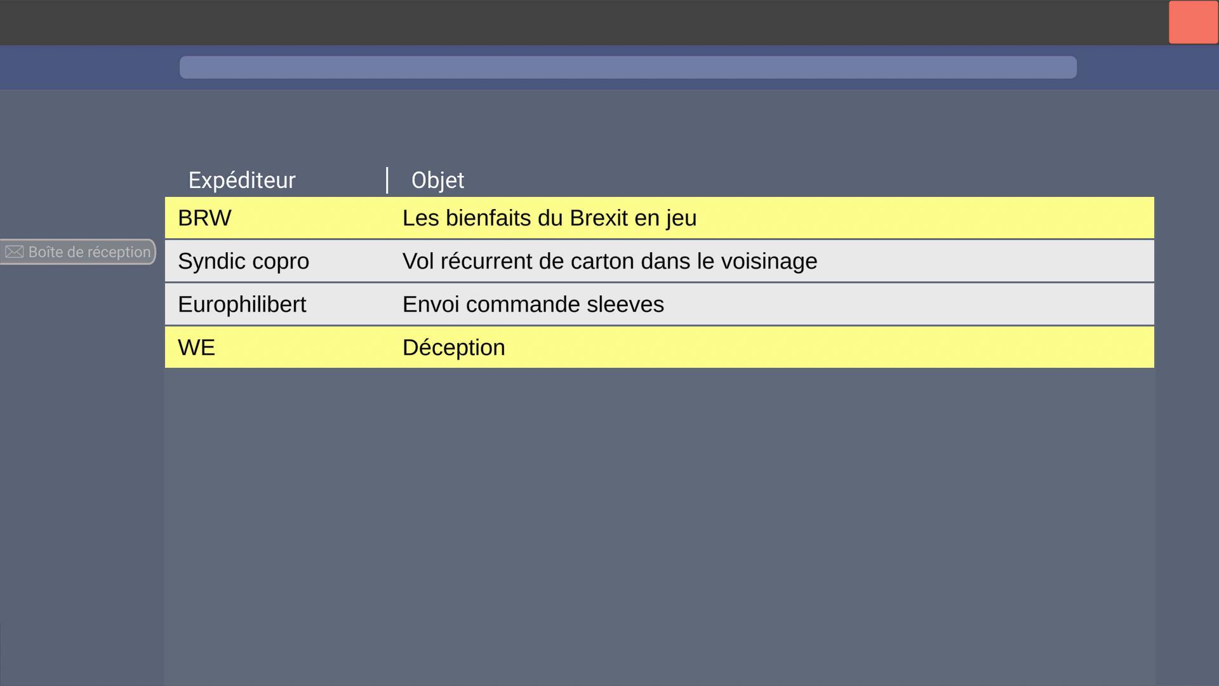Click the divider between Expéditeur and Objet
The image size is (1219, 686).
pyautogui.click(x=388, y=180)
